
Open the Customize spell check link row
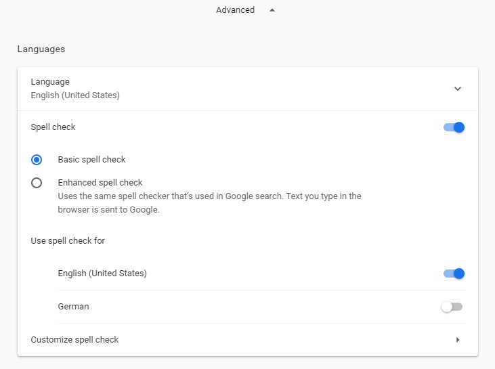74,340
